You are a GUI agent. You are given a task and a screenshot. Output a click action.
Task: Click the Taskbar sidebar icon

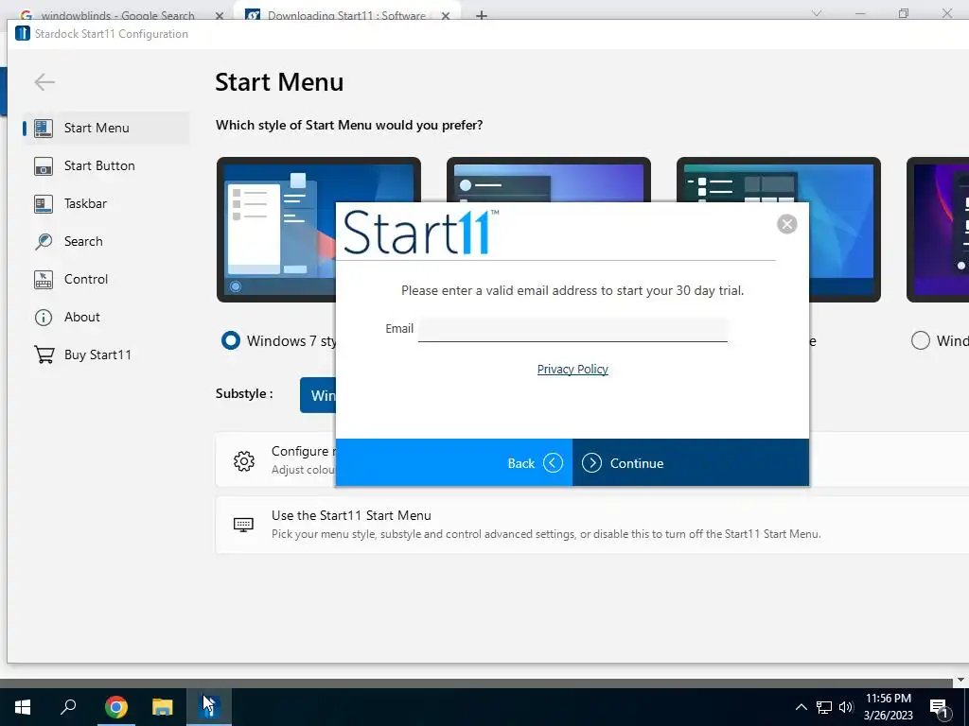tap(44, 203)
